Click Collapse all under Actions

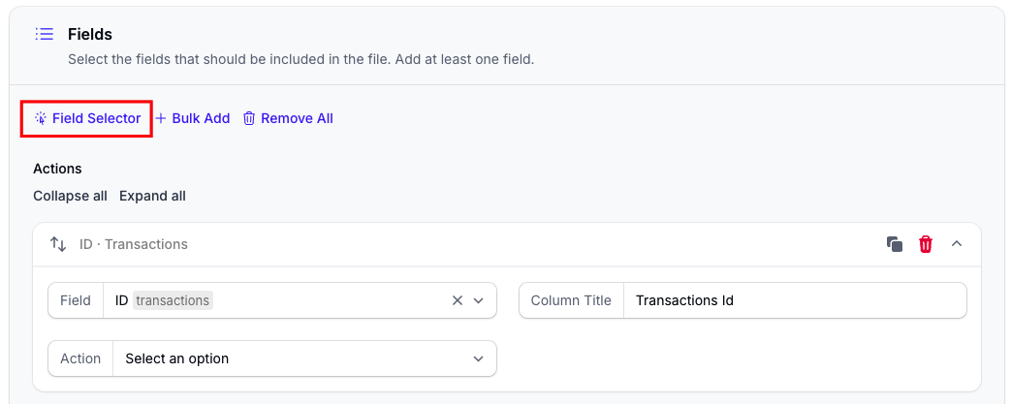point(71,196)
